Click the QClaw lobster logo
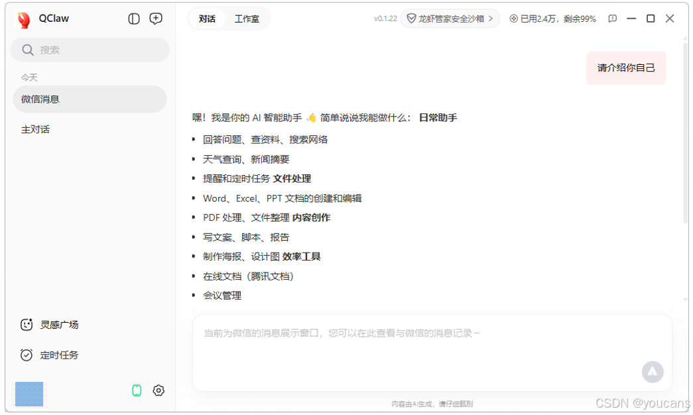The height and width of the screenshot is (415, 693). (23, 19)
